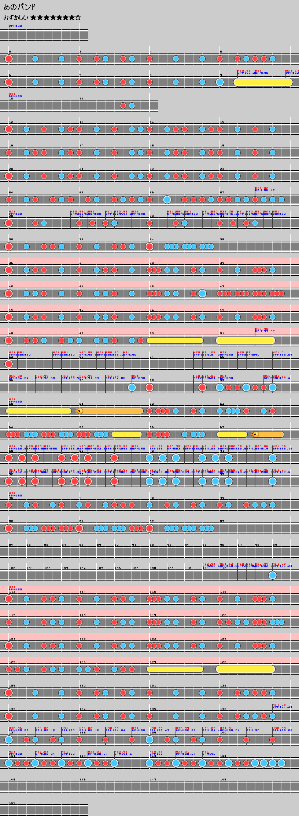
Task: Click the large red note starting measure 58
Action: pos(149,387)
